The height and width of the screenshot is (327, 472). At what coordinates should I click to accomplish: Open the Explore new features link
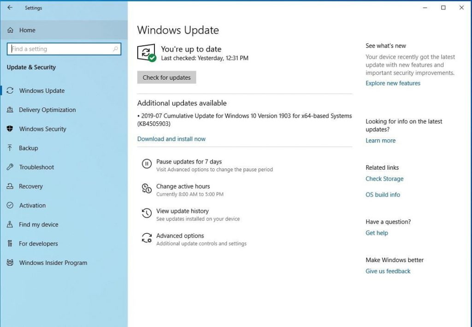(393, 83)
